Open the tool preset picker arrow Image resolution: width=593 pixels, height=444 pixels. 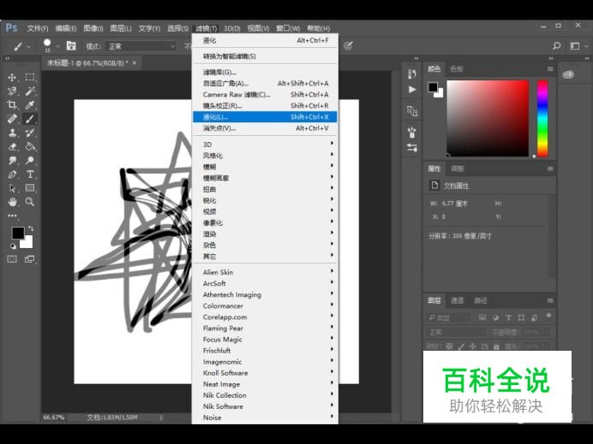(29, 46)
